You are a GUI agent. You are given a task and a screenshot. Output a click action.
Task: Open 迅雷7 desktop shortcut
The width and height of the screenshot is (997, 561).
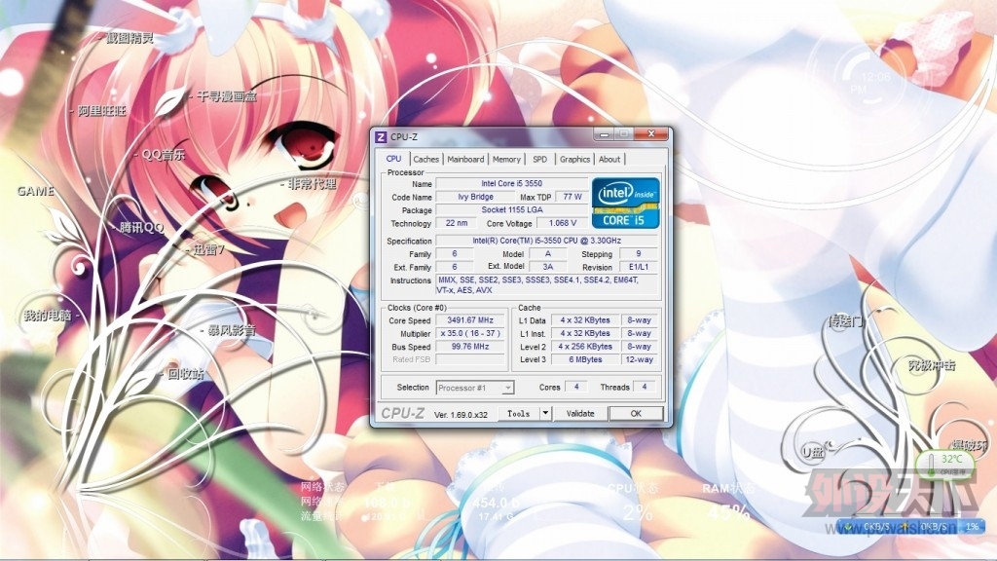click(208, 250)
